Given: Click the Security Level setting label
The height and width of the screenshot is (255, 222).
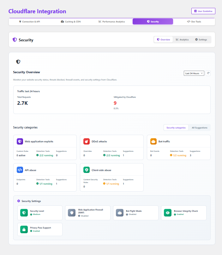Looking at the screenshot, I should (37, 211).
